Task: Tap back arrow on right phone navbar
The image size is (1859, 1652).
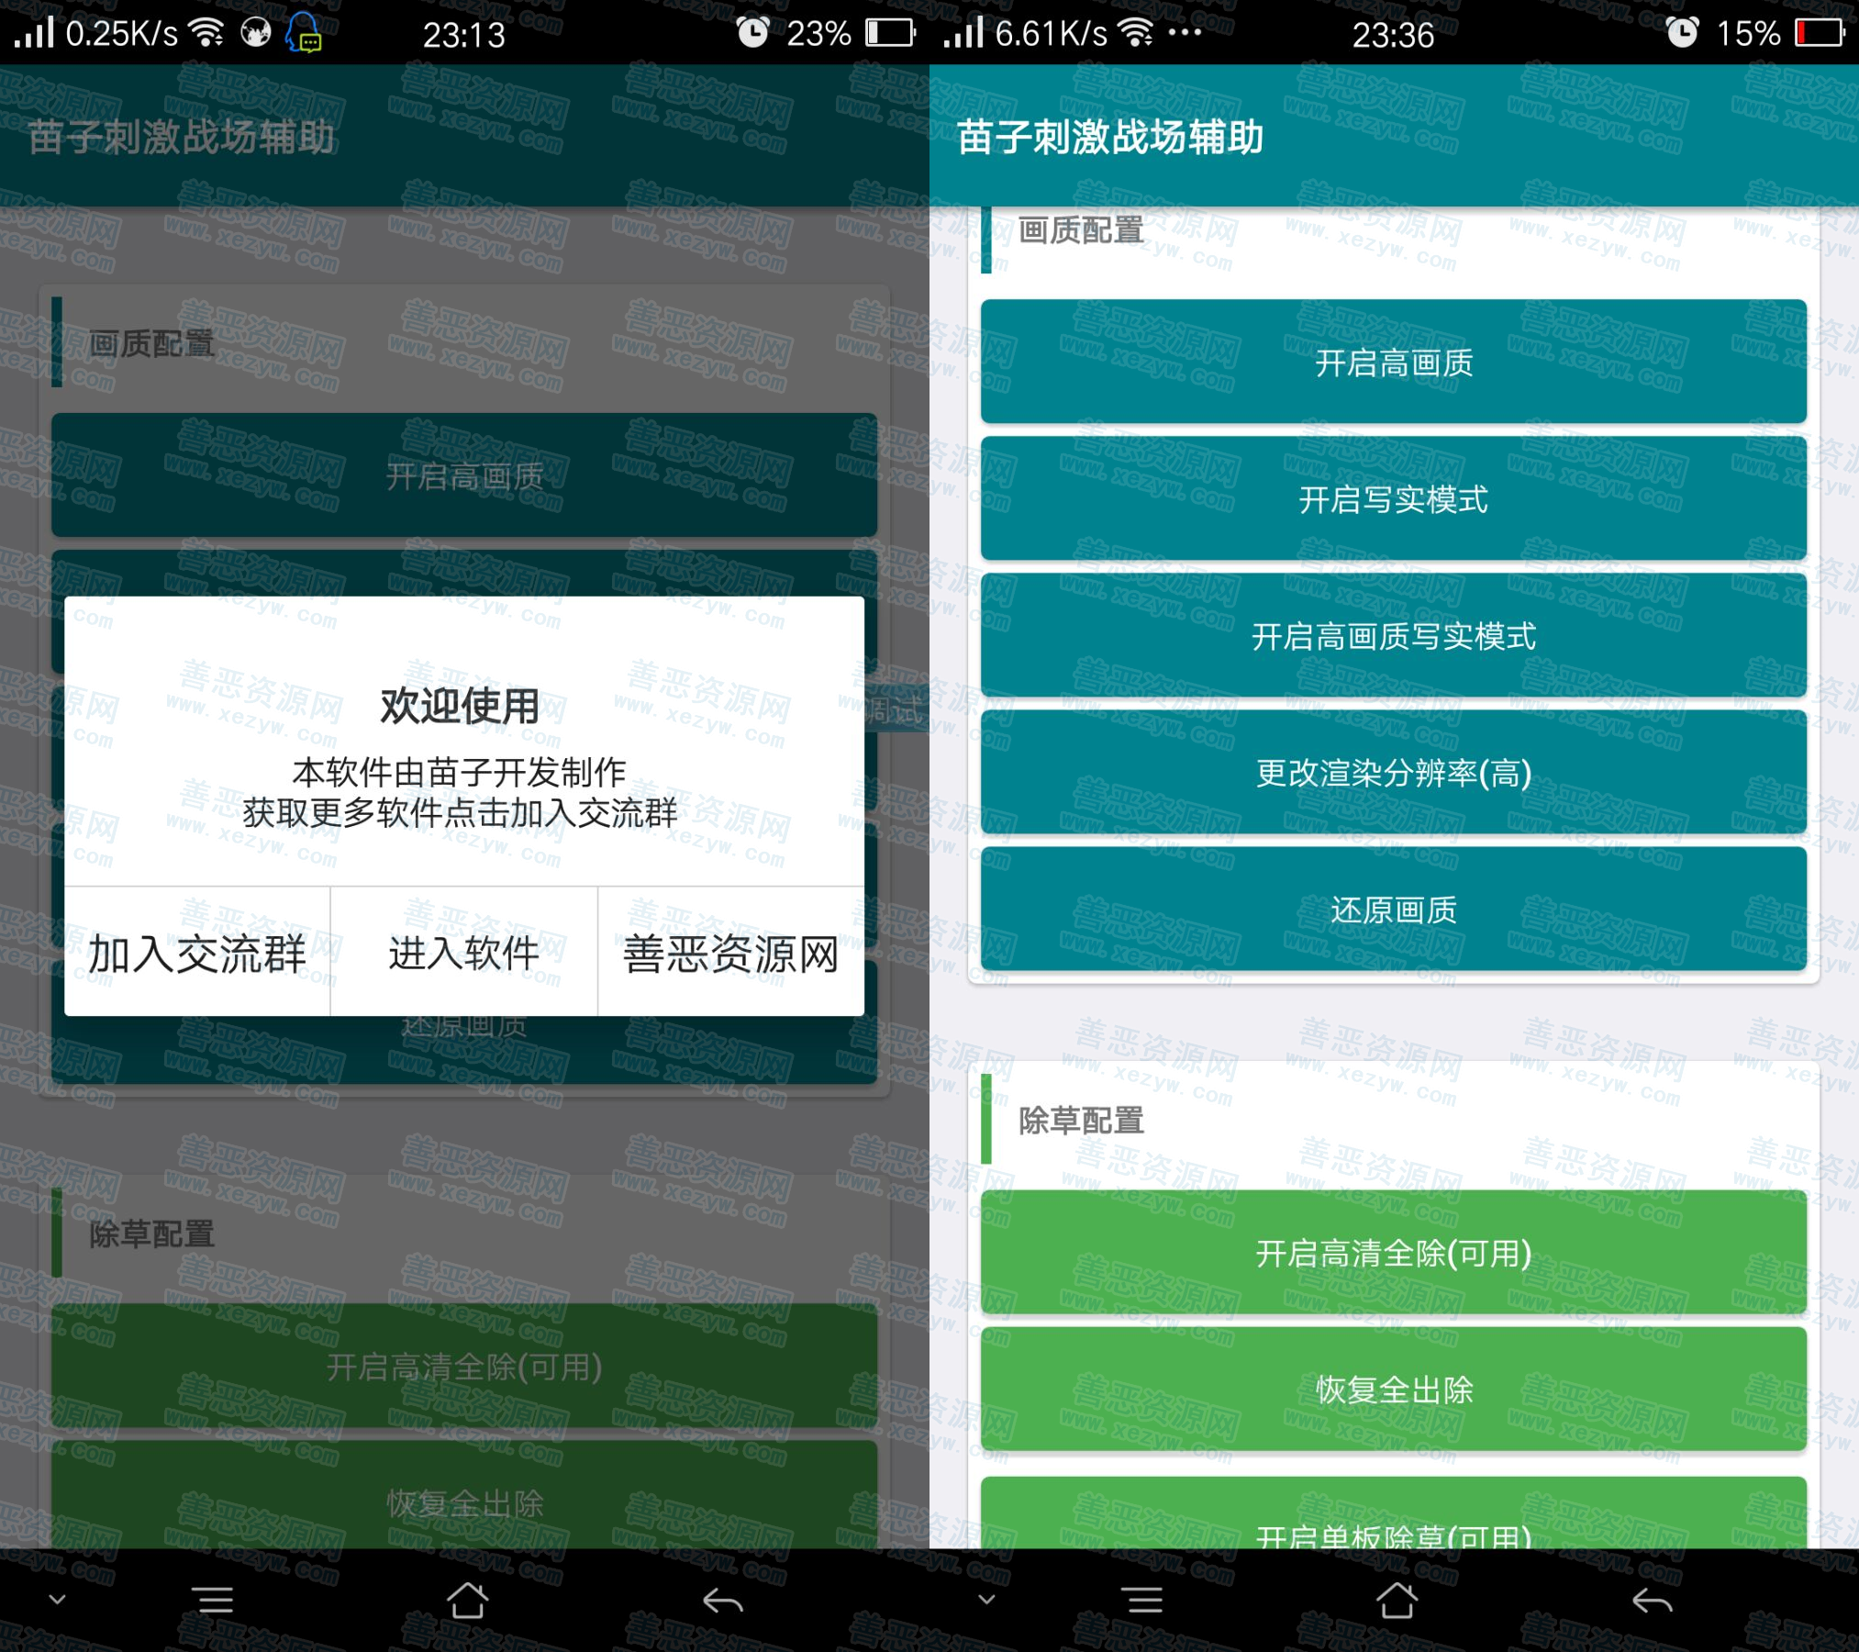Action: coord(1652,1601)
